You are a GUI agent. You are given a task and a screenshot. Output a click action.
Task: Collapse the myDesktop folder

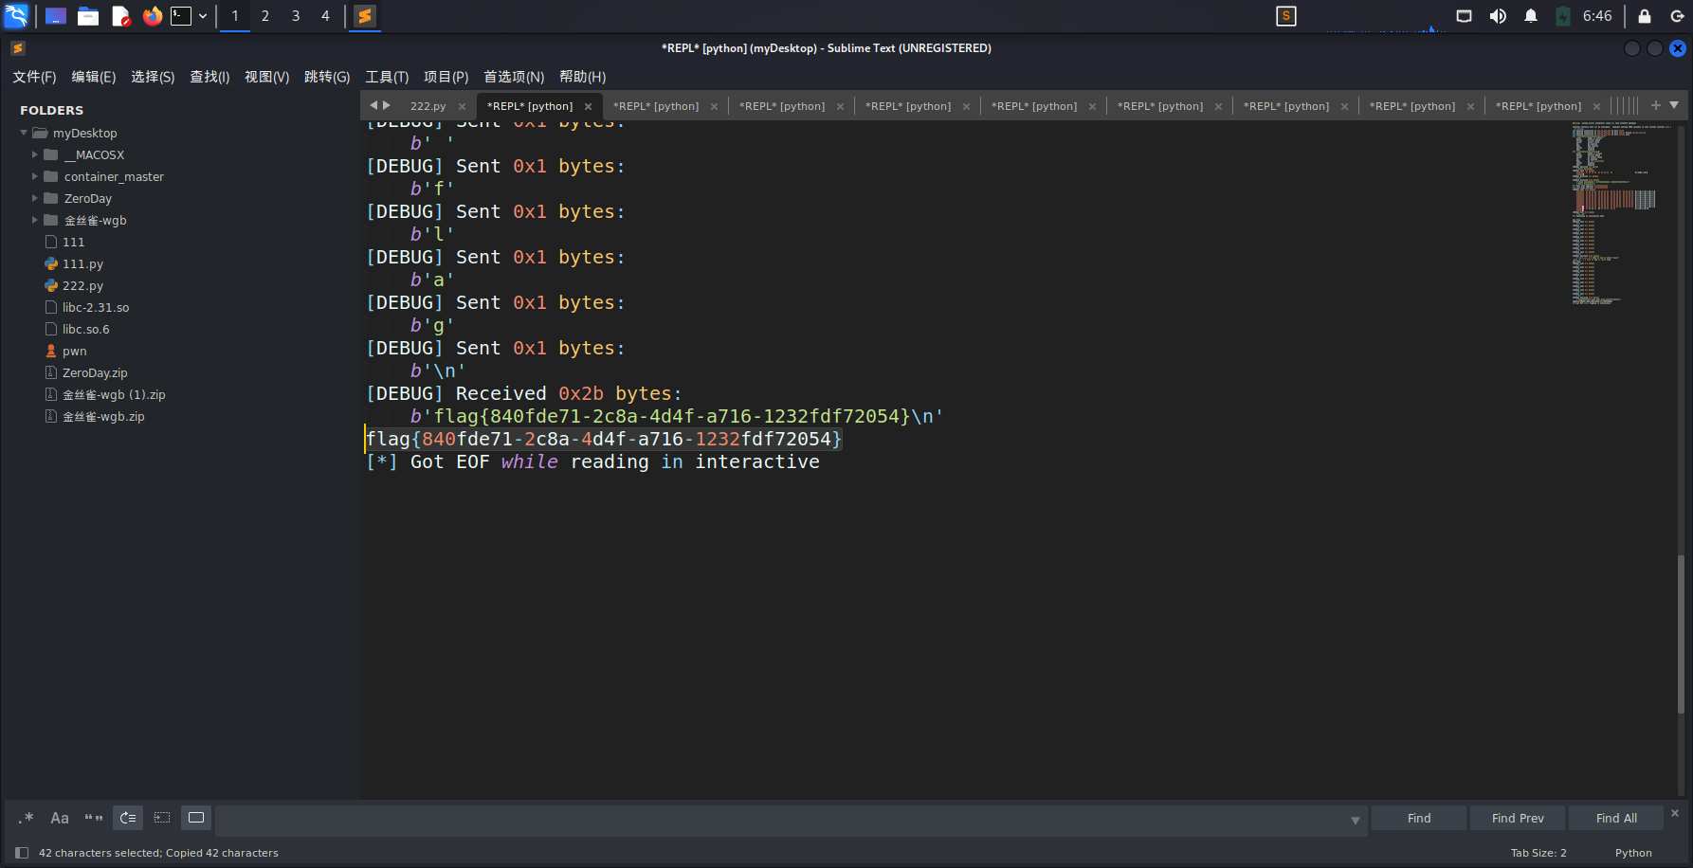point(24,133)
